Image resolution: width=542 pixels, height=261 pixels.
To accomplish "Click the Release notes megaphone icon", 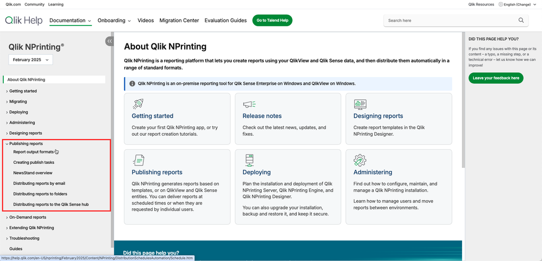I will click(x=249, y=104).
